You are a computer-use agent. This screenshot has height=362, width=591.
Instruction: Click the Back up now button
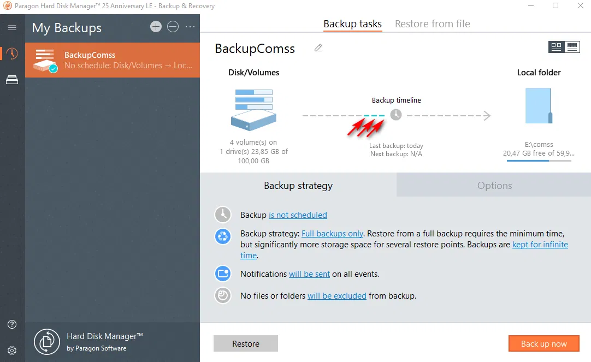click(x=544, y=343)
